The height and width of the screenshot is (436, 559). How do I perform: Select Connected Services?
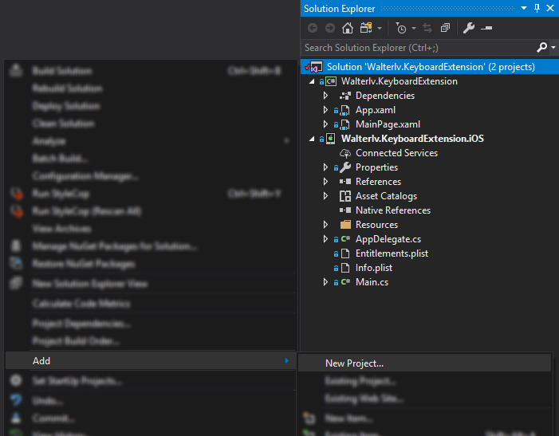click(x=396, y=153)
